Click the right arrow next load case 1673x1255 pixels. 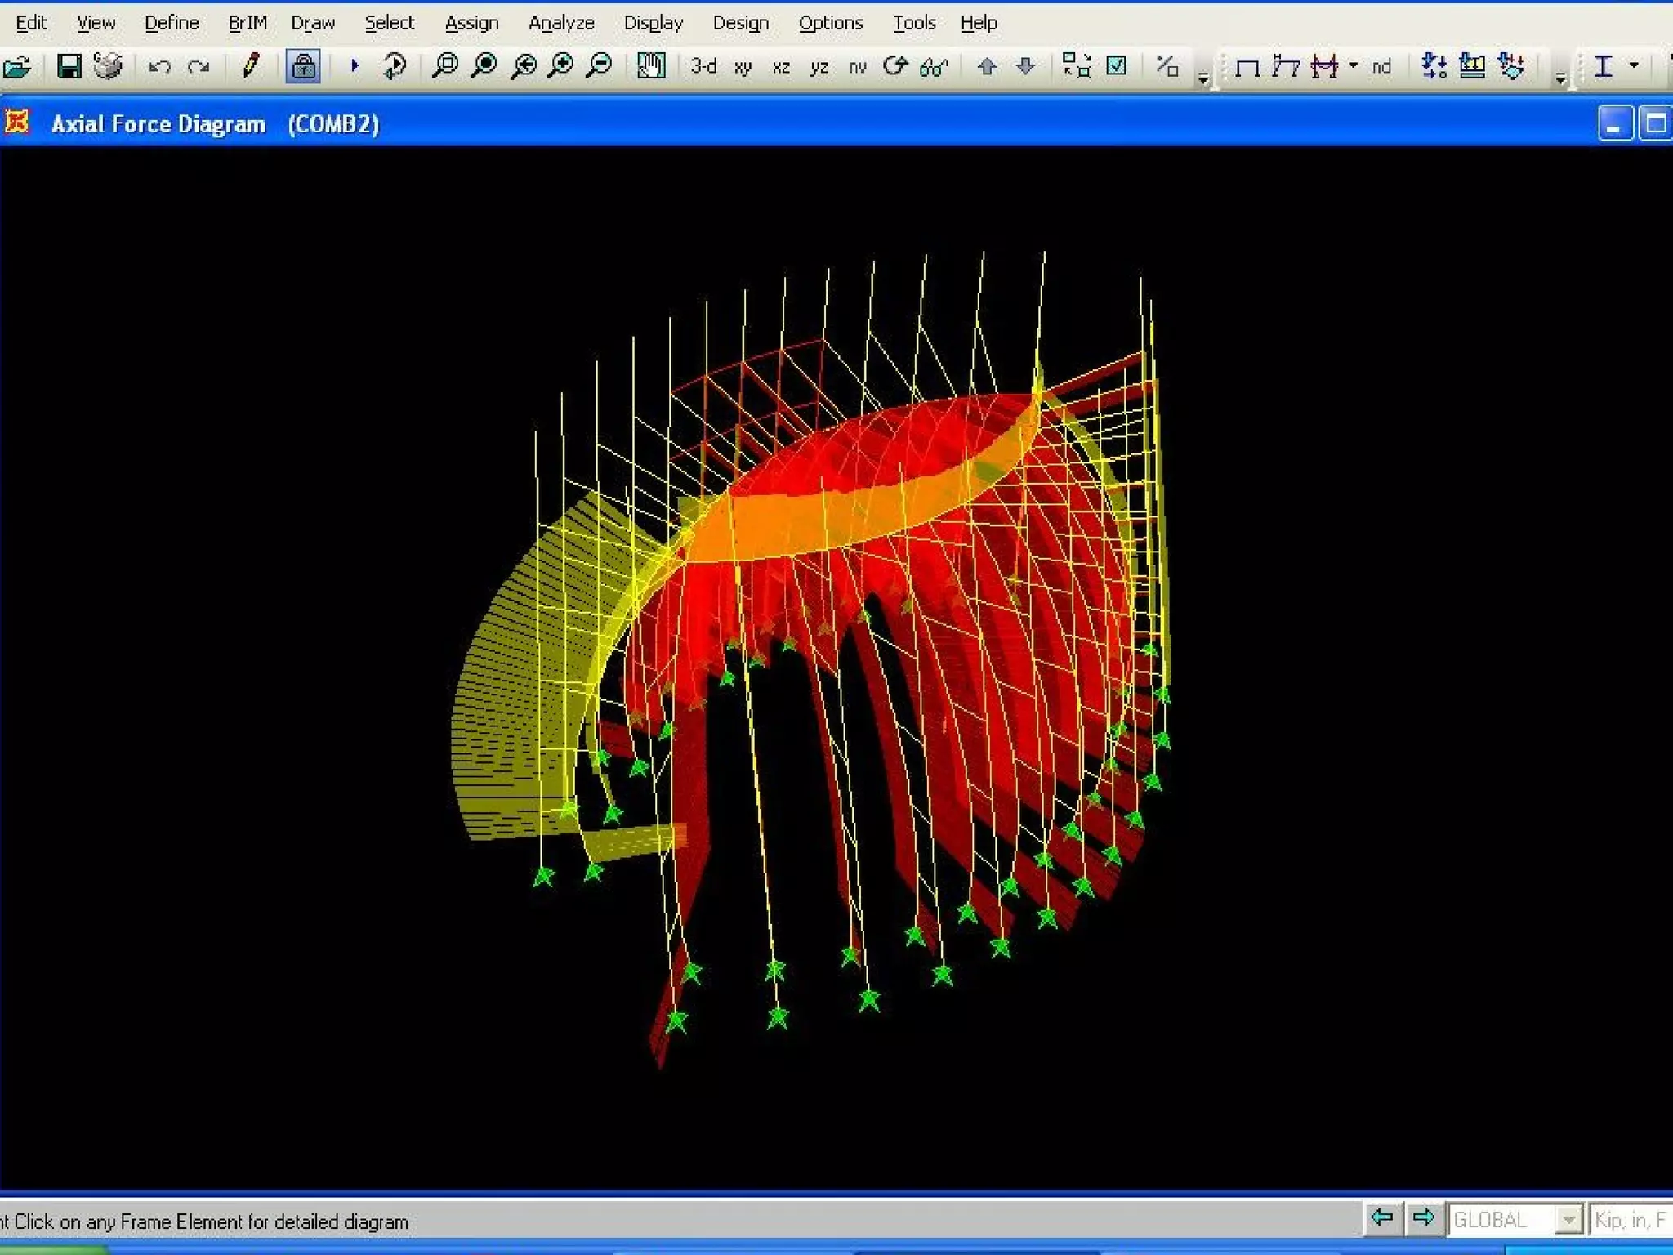pyautogui.click(x=1423, y=1218)
